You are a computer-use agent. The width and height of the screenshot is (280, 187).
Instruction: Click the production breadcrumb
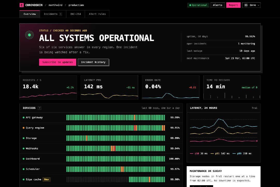tap(76, 5)
